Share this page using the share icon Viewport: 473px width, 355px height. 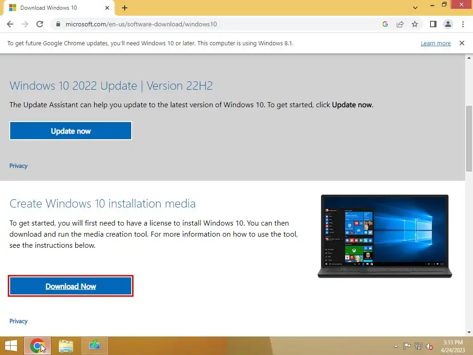click(x=400, y=24)
